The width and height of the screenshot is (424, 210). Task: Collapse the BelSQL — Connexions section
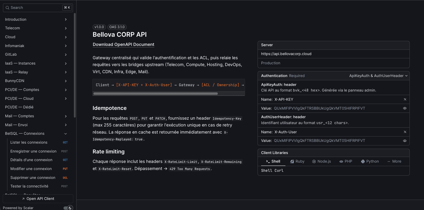pos(66,134)
